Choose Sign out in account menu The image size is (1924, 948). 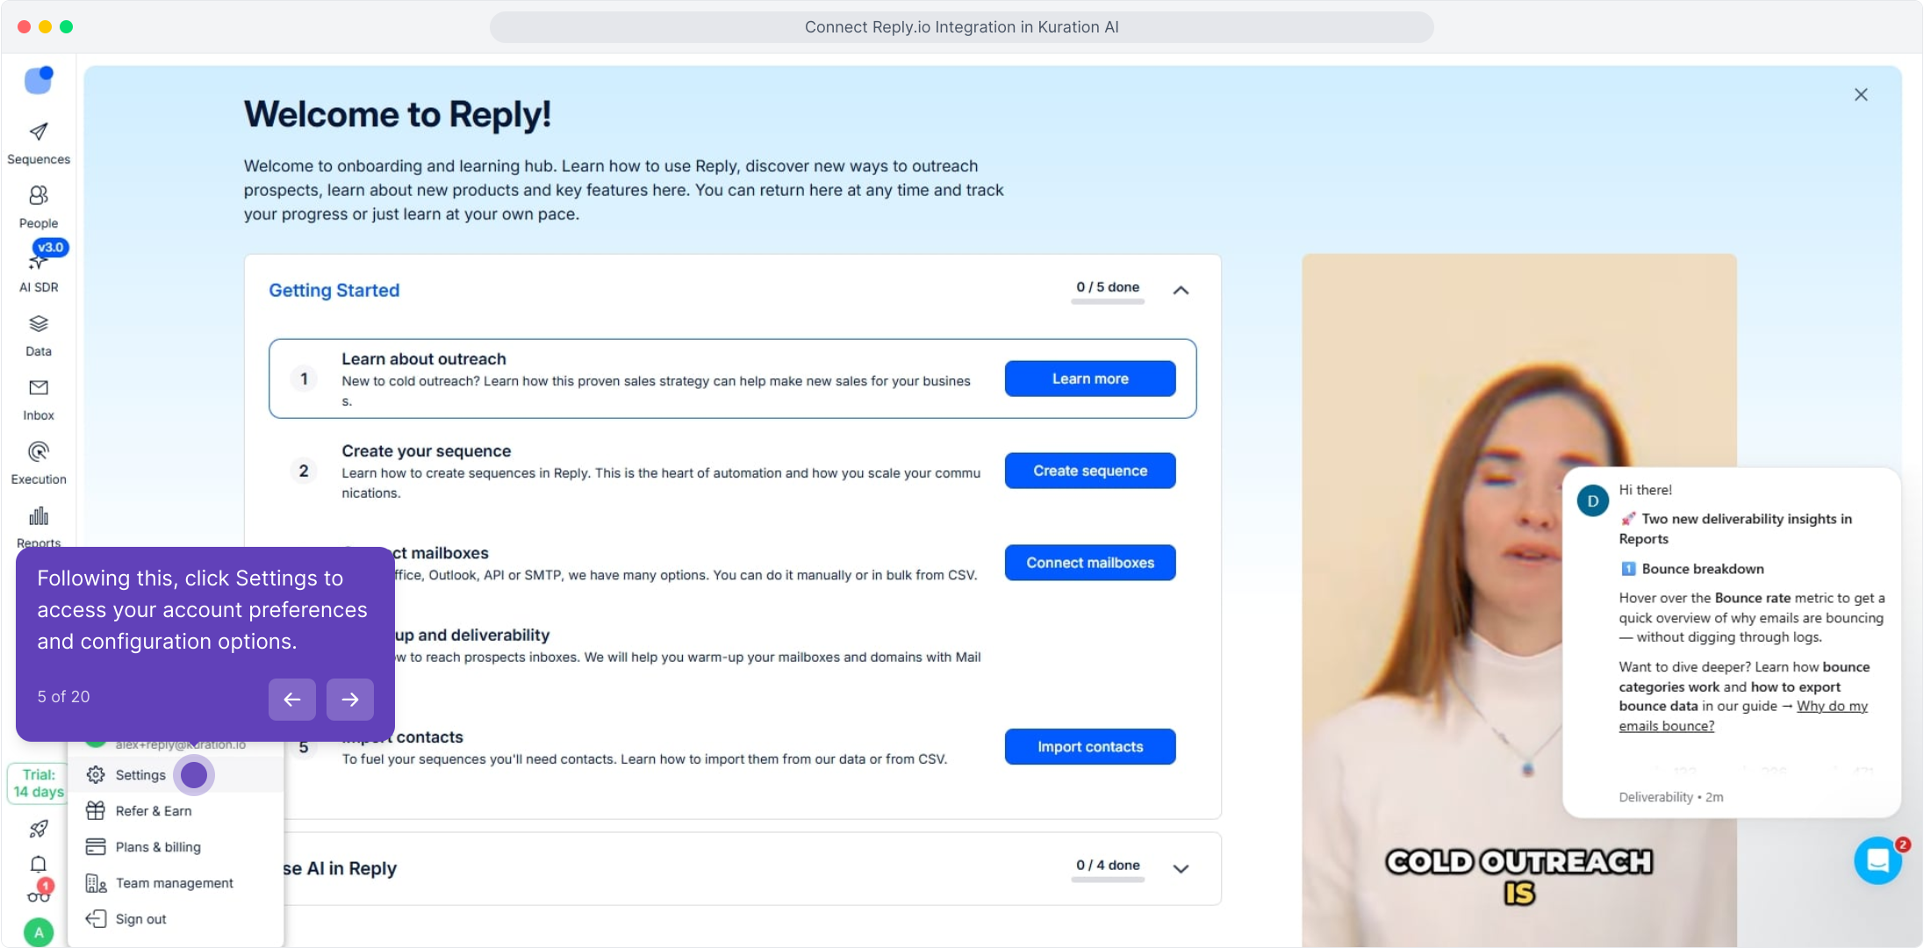176,919
